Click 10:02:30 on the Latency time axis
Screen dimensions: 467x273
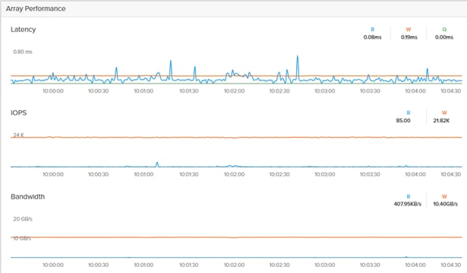(279, 91)
